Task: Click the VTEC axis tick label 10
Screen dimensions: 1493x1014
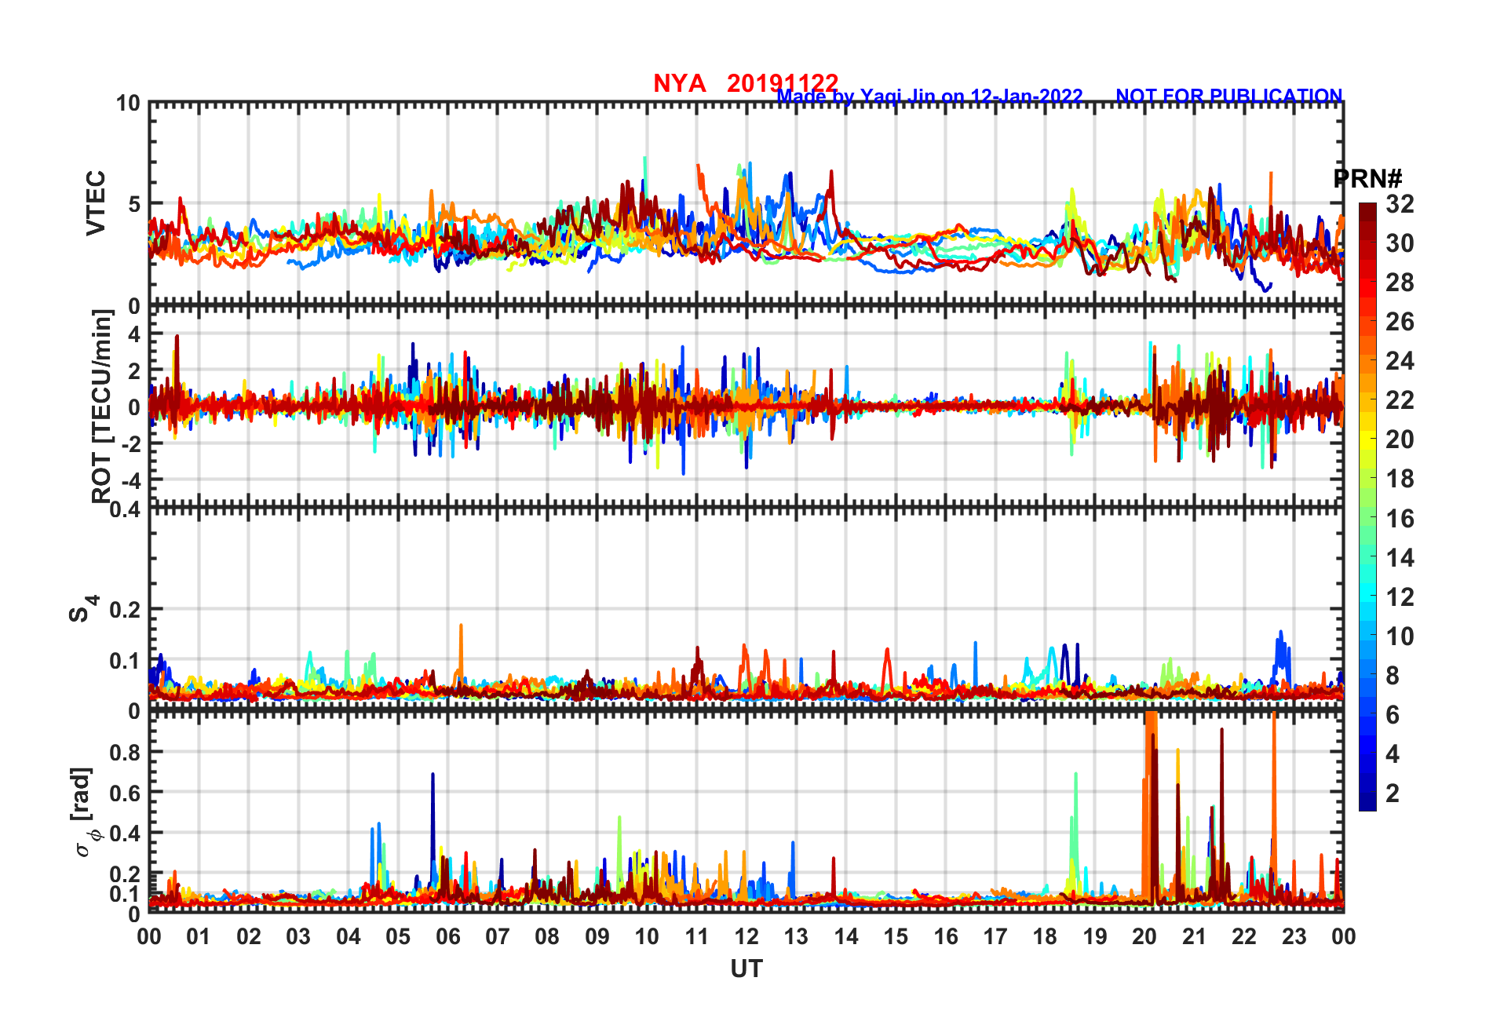Action: (128, 104)
